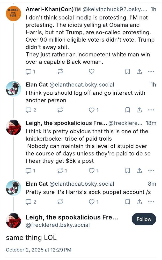The height and width of the screenshot is (260, 162).
Task: Open the @frecklered.bsky.social profile handle link
Action: [57, 225]
